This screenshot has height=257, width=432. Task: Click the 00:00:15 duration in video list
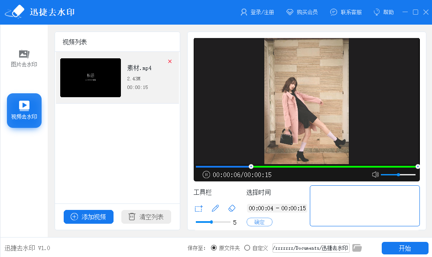coord(137,87)
